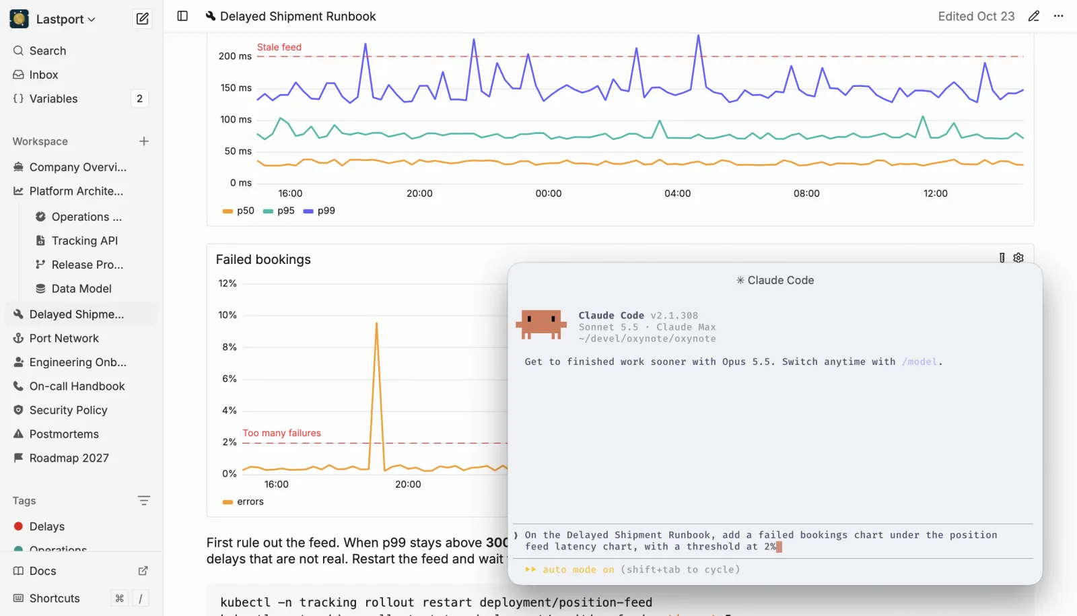Open Shortcuts in the sidebar
1077x616 pixels.
tap(55, 598)
